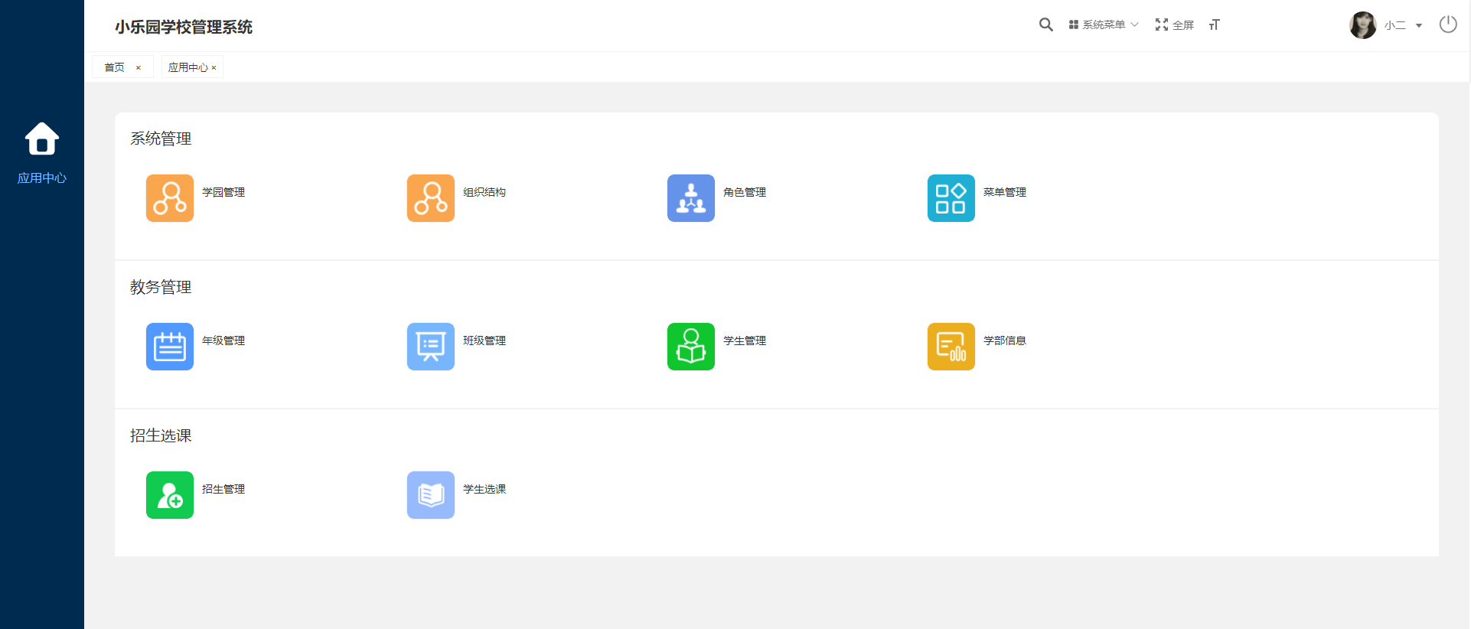
Task: Open the 角色管理 app icon
Action: (x=691, y=198)
